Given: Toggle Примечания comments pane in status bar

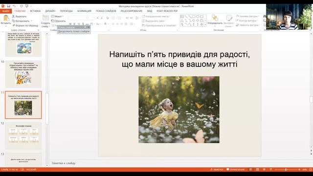Looking at the screenshot, I should tap(235, 170).
